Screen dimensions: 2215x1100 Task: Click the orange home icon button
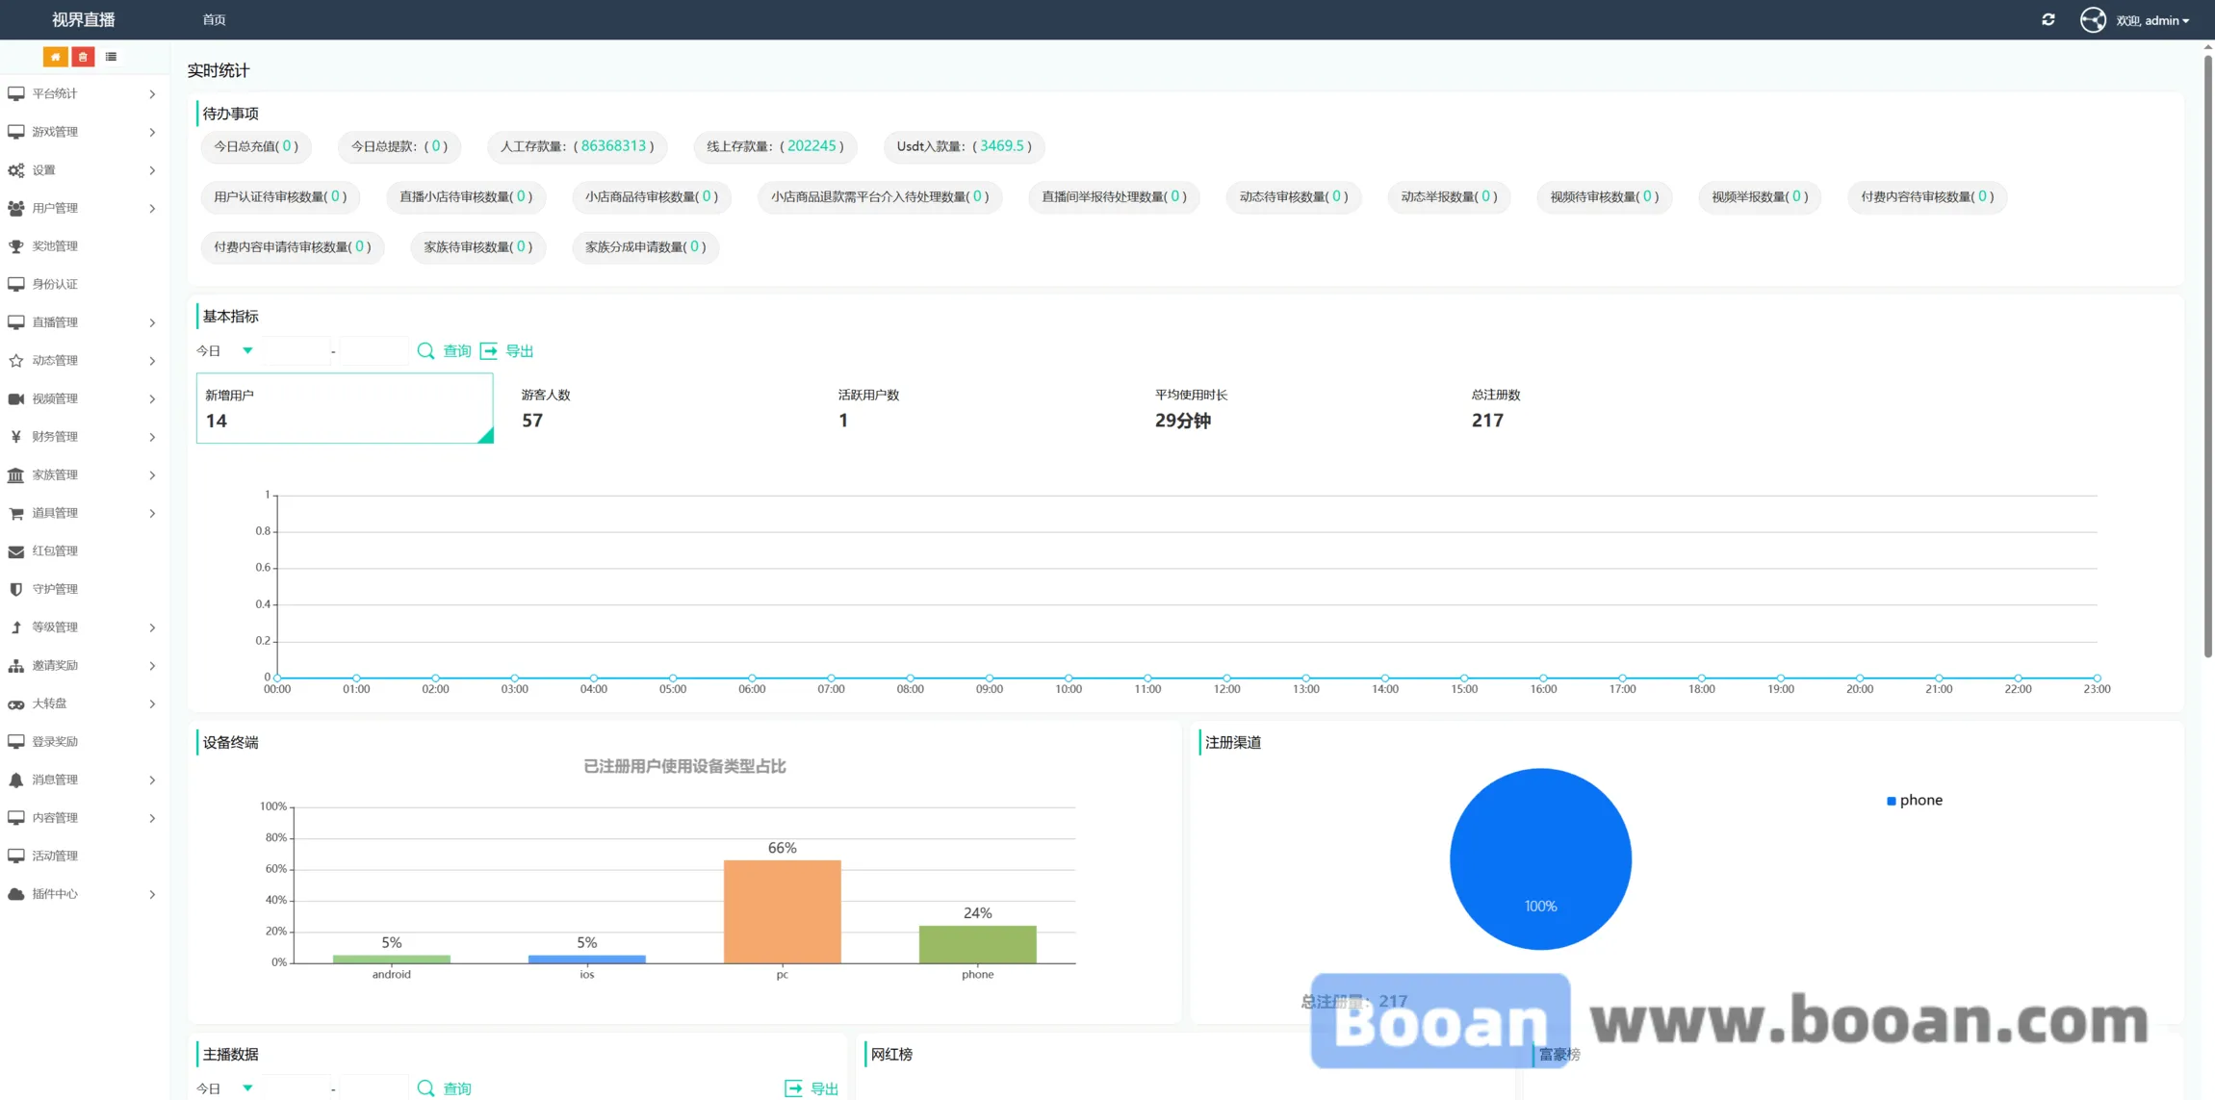tap(55, 57)
